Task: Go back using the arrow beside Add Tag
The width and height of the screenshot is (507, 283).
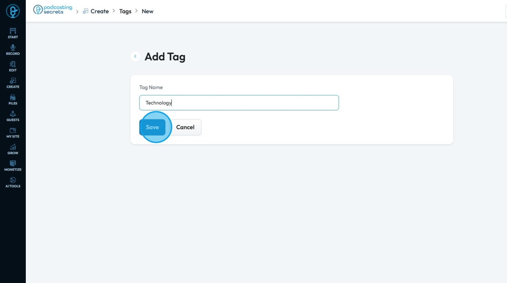Action: 135,57
